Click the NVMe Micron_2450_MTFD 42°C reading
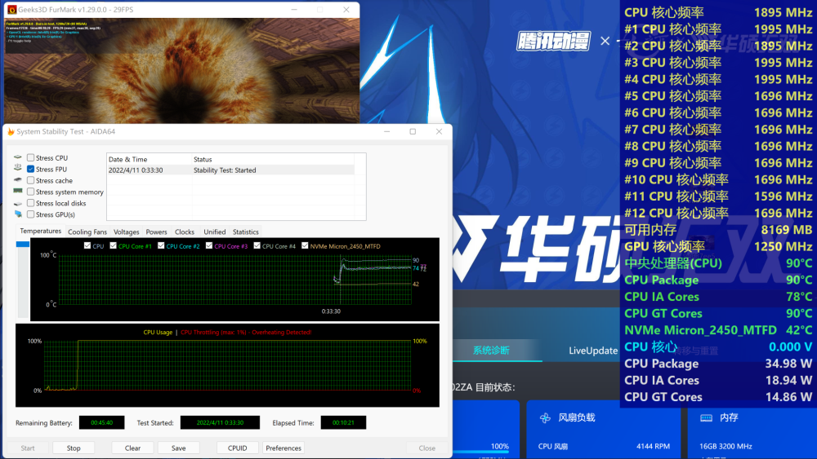The width and height of the screenshot is (817, 459). click(x=718, y=330)
